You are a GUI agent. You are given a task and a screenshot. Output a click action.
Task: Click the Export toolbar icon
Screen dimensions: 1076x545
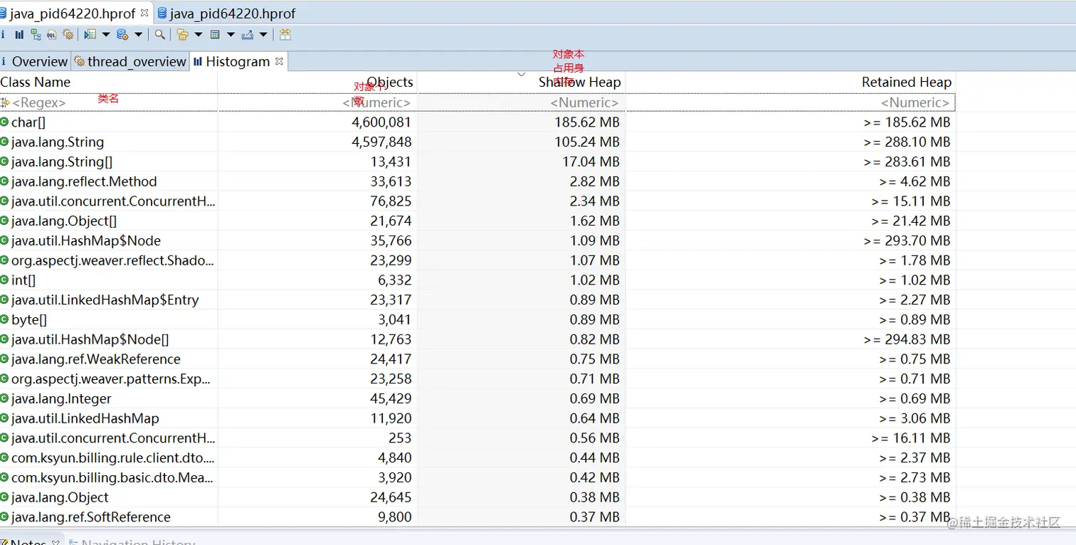[248, 35]
